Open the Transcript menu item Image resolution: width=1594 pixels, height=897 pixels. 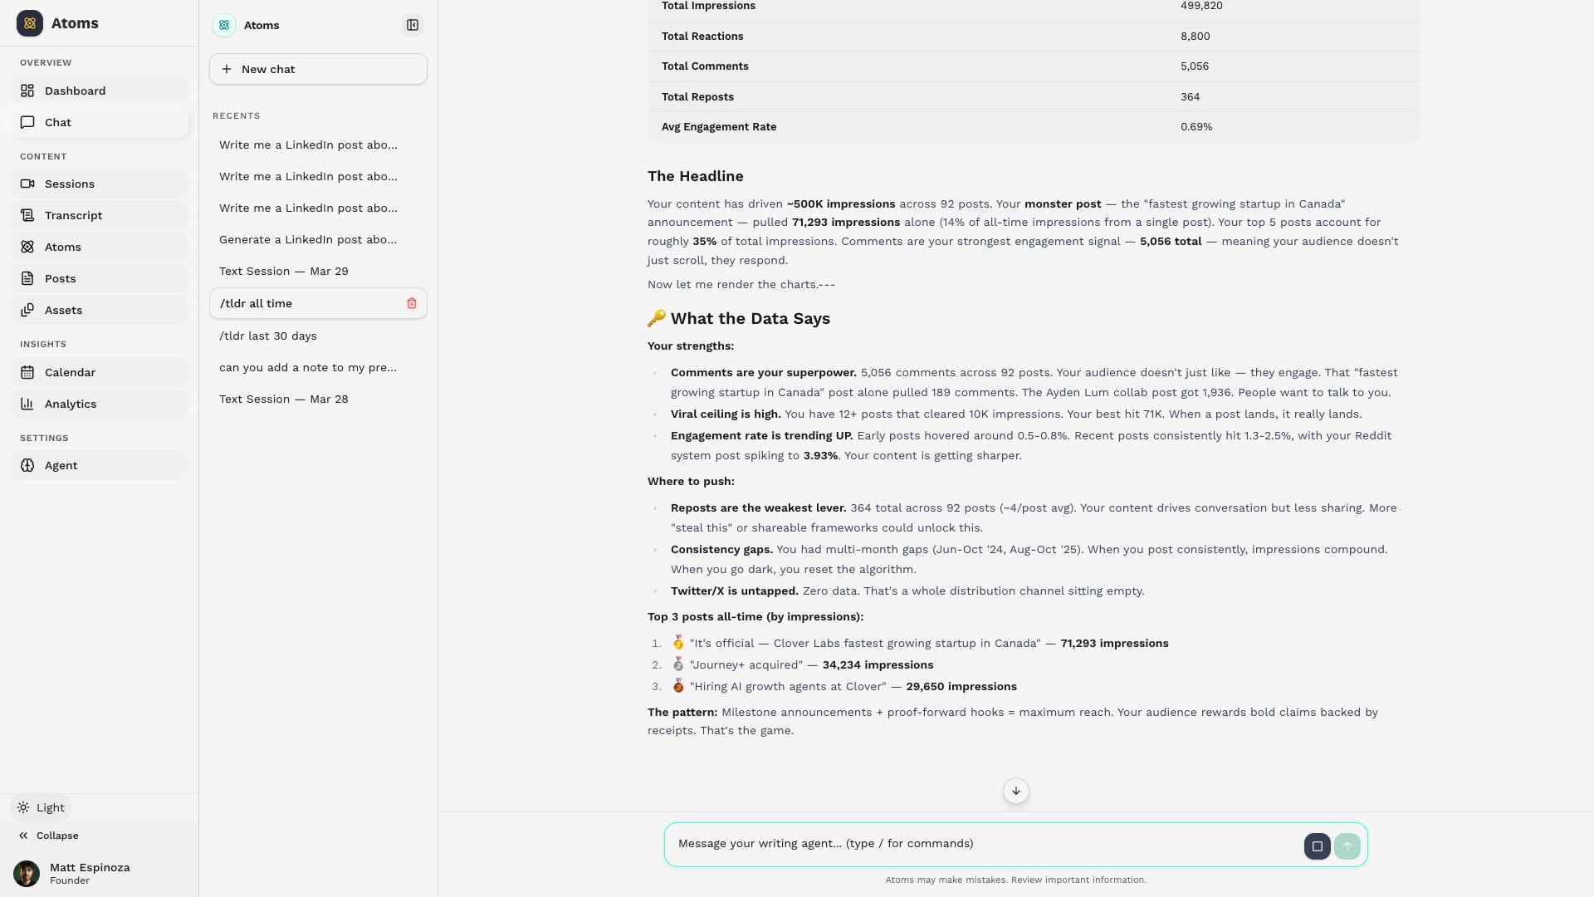[73, 216]
